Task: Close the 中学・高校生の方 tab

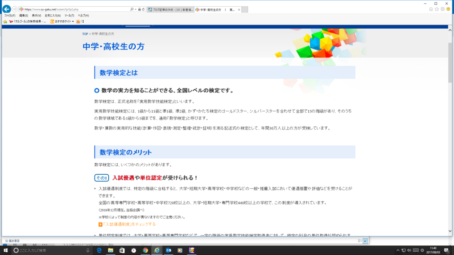Action: pyautogui.click(x=239, y=10)
